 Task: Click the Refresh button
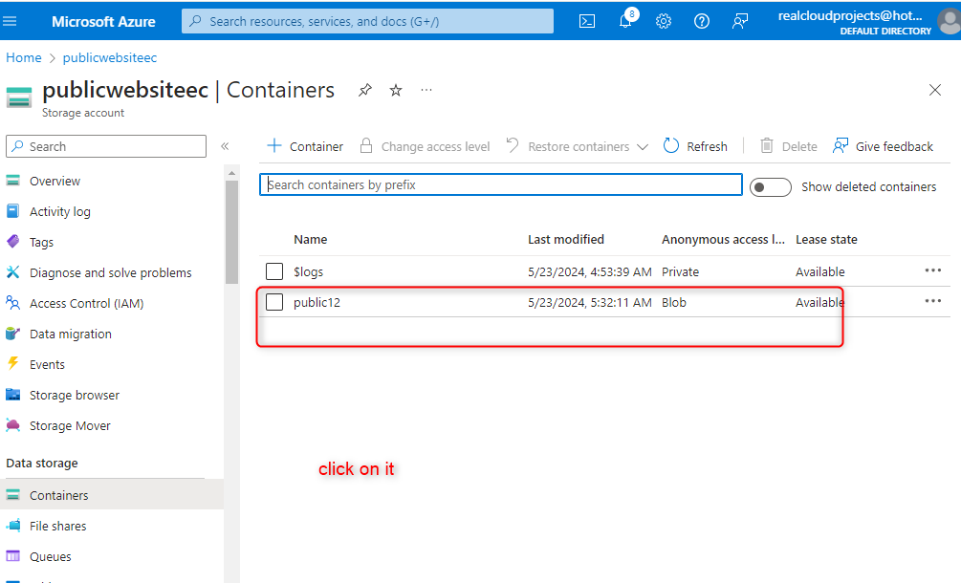click(x=695, y=146)
